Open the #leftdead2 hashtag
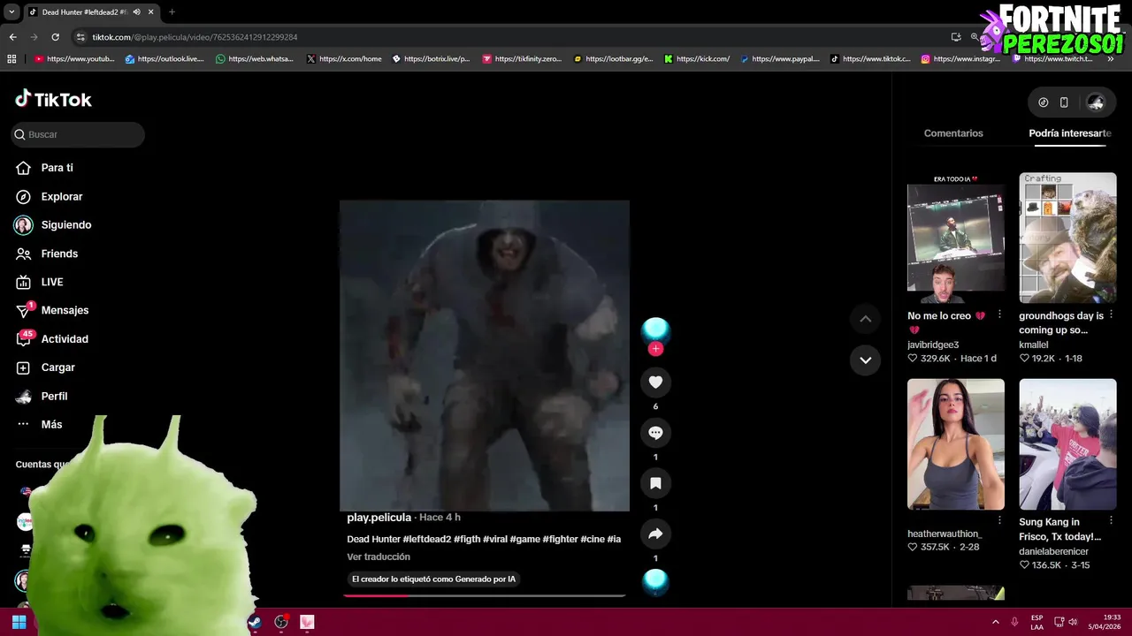This screenshot has width=1132, height=636. [x=427, y=540]
